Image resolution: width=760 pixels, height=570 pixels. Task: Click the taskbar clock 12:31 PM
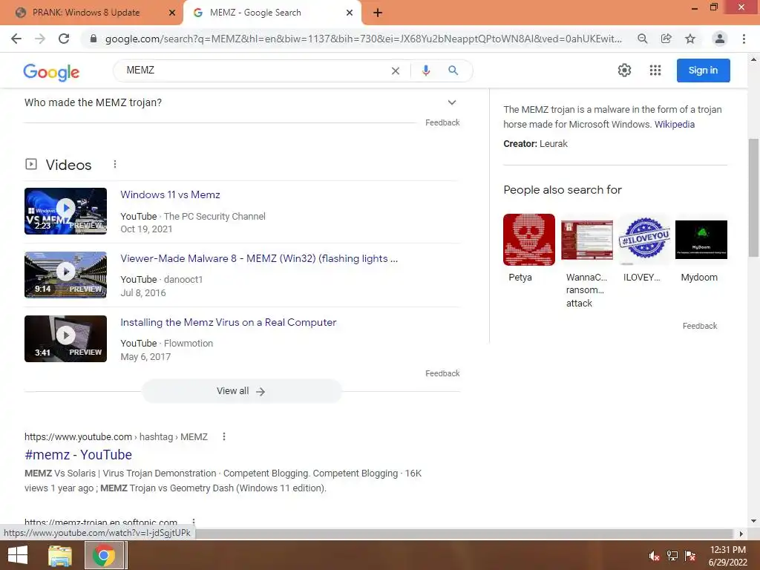tap(727, 550)
